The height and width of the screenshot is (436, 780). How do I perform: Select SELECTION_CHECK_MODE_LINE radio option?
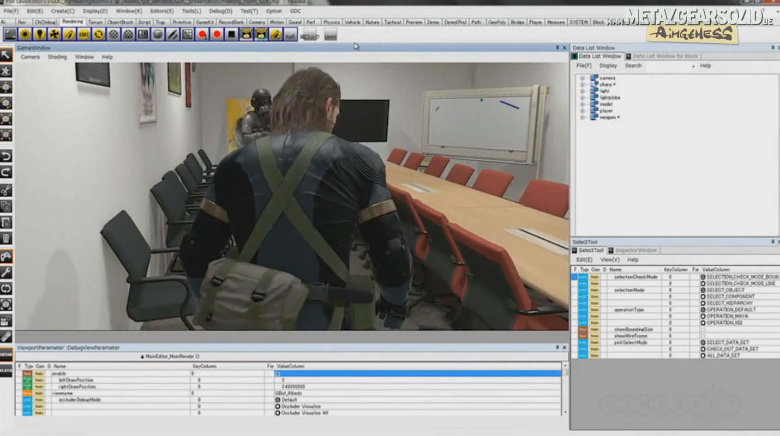coord(703,283)
